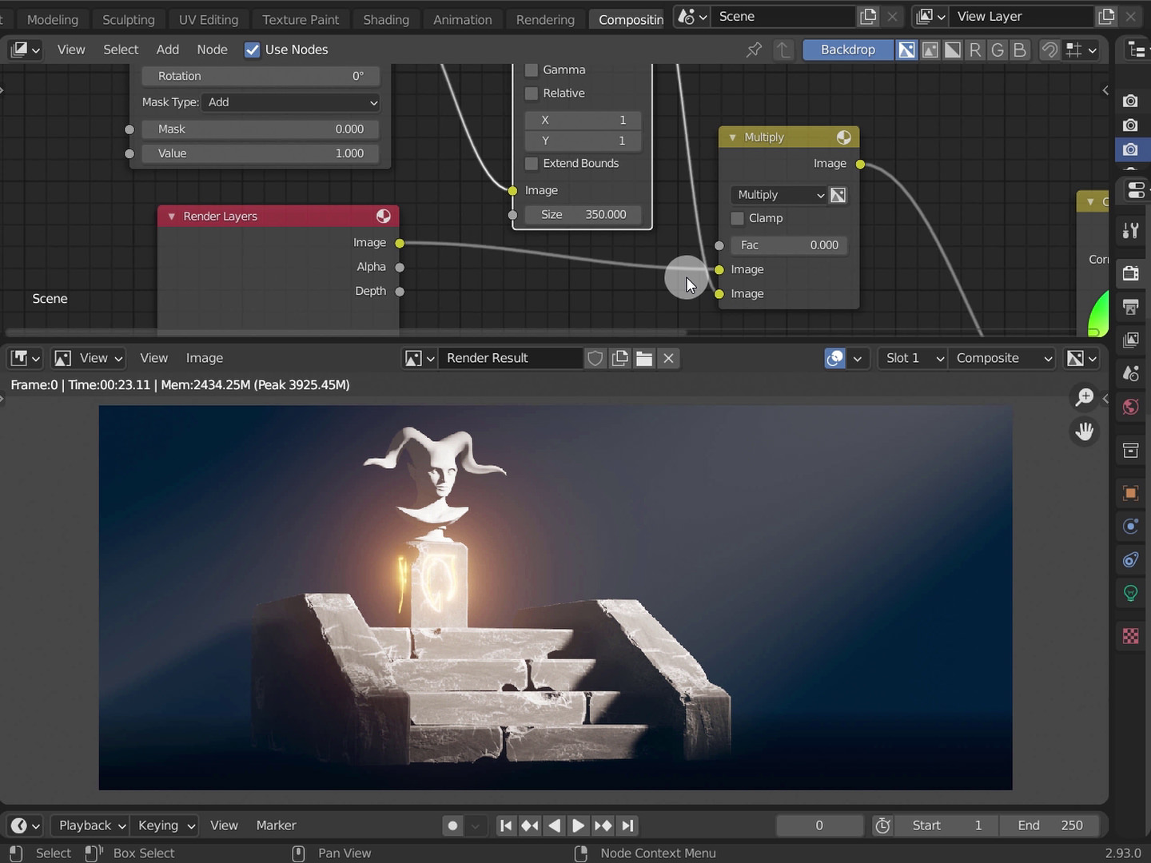
Task: Jump to the timeline end frame
Action: (x=628, y=825)
